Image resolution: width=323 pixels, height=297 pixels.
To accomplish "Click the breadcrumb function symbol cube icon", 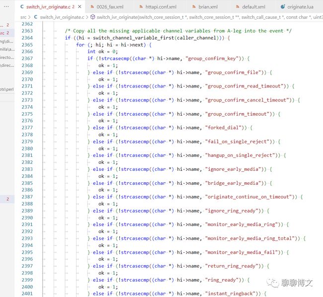I will tap(93, 17).
